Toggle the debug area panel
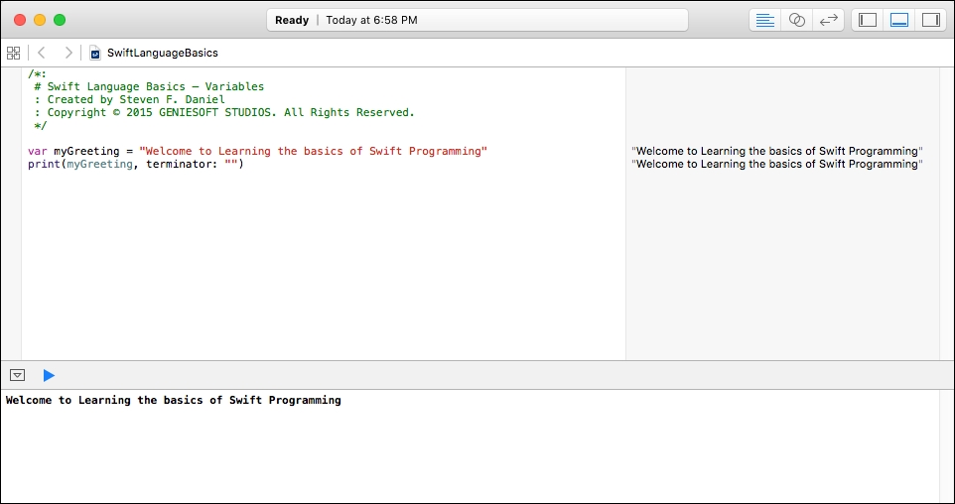 (899, 20)
